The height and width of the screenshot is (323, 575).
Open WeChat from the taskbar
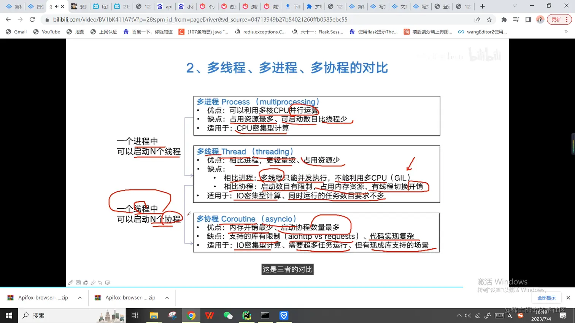(x=228, y=315)
